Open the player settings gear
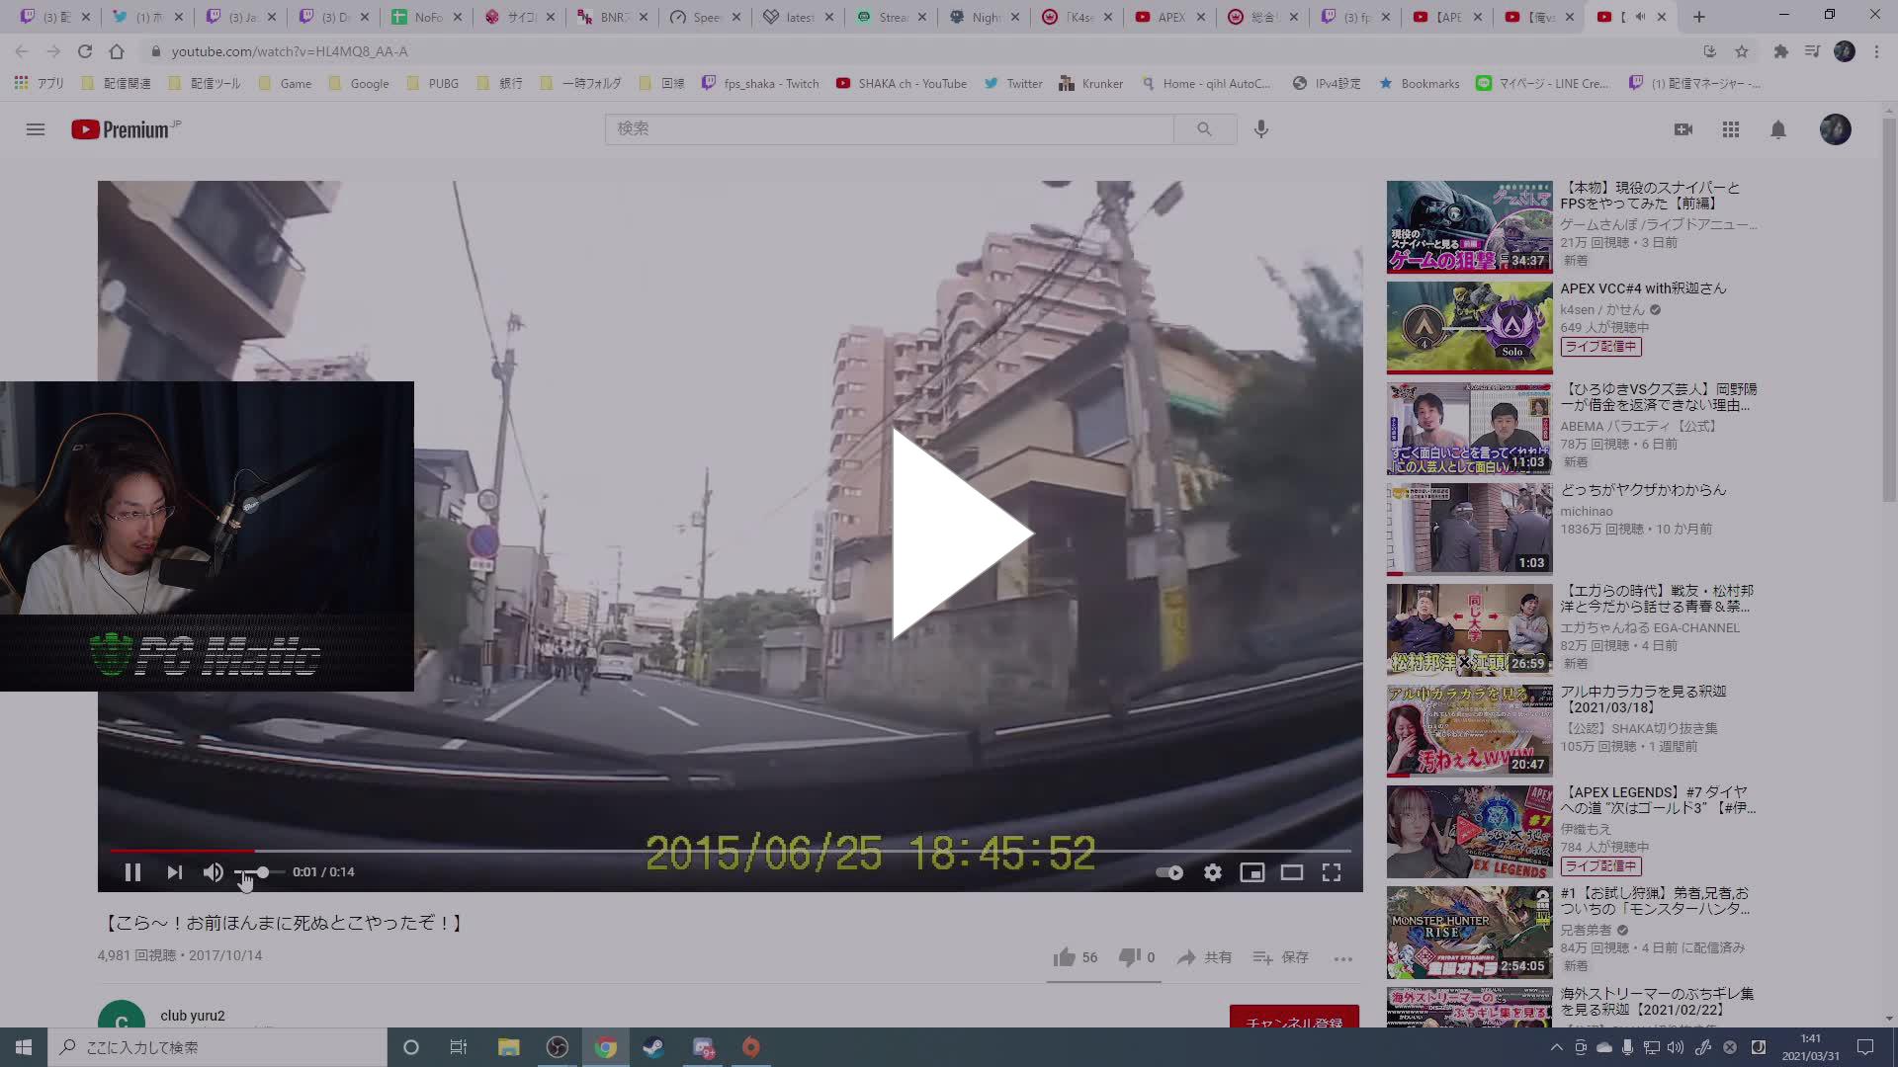This screenshot has width=1898, height=1067. click(1212, 872)
